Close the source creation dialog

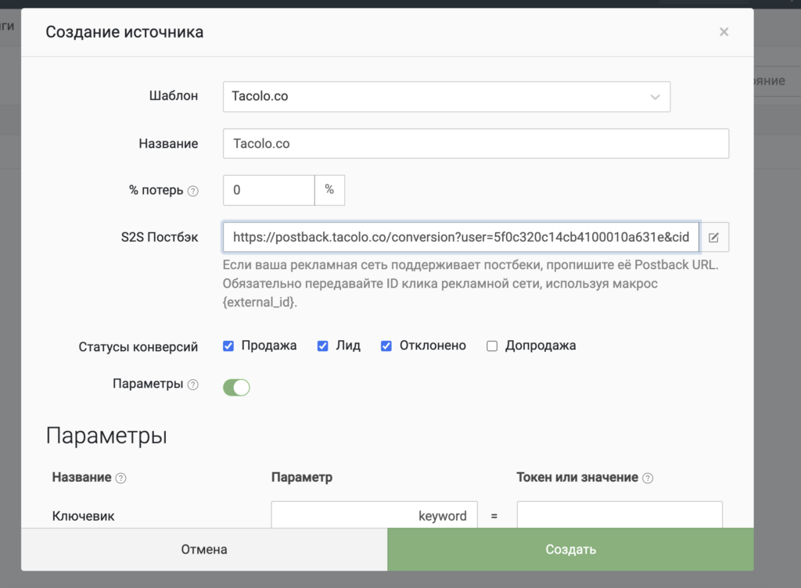pos(724,31)
